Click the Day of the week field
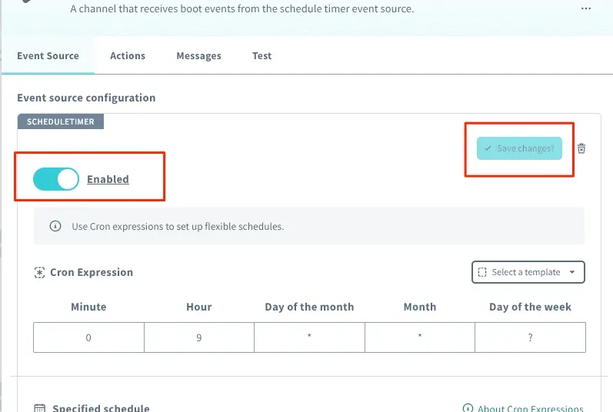Viewport: 613px width, 412px height. pyautogui.click(x=530, y=337)
